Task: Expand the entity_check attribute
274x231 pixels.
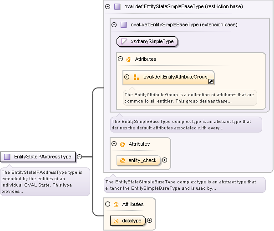Action: (x=165, y=160)
